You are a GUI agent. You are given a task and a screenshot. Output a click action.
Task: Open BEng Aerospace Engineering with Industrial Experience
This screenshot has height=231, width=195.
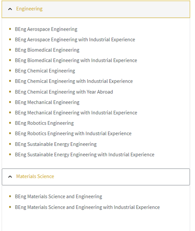pos(75,40)
